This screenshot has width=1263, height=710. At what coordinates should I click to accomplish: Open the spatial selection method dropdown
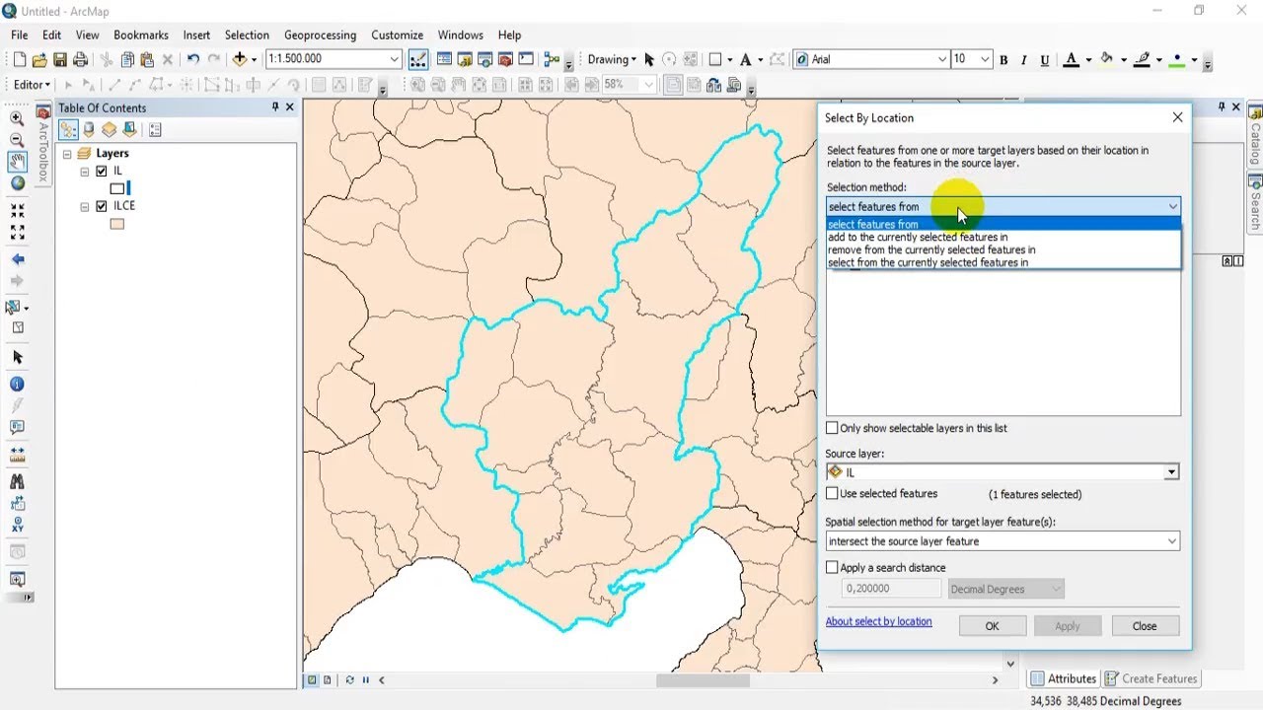[1172, 541]
